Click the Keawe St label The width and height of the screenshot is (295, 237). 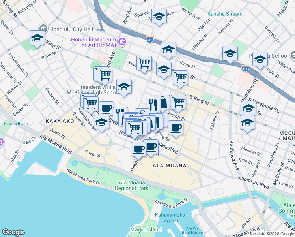click(x=15, y=88)
